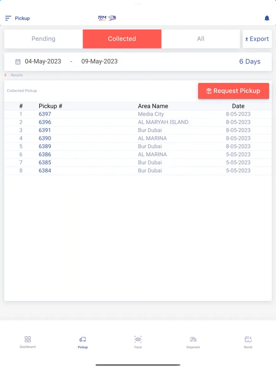
Task: Open pickup number 6396
Action: pos(45,122)
